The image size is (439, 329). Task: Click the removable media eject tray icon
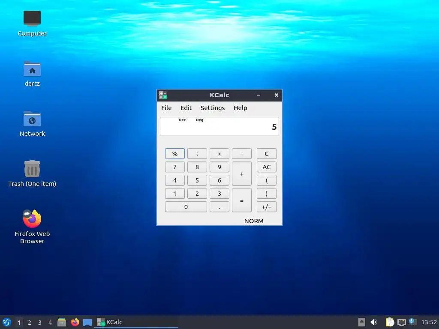point(362,322)
